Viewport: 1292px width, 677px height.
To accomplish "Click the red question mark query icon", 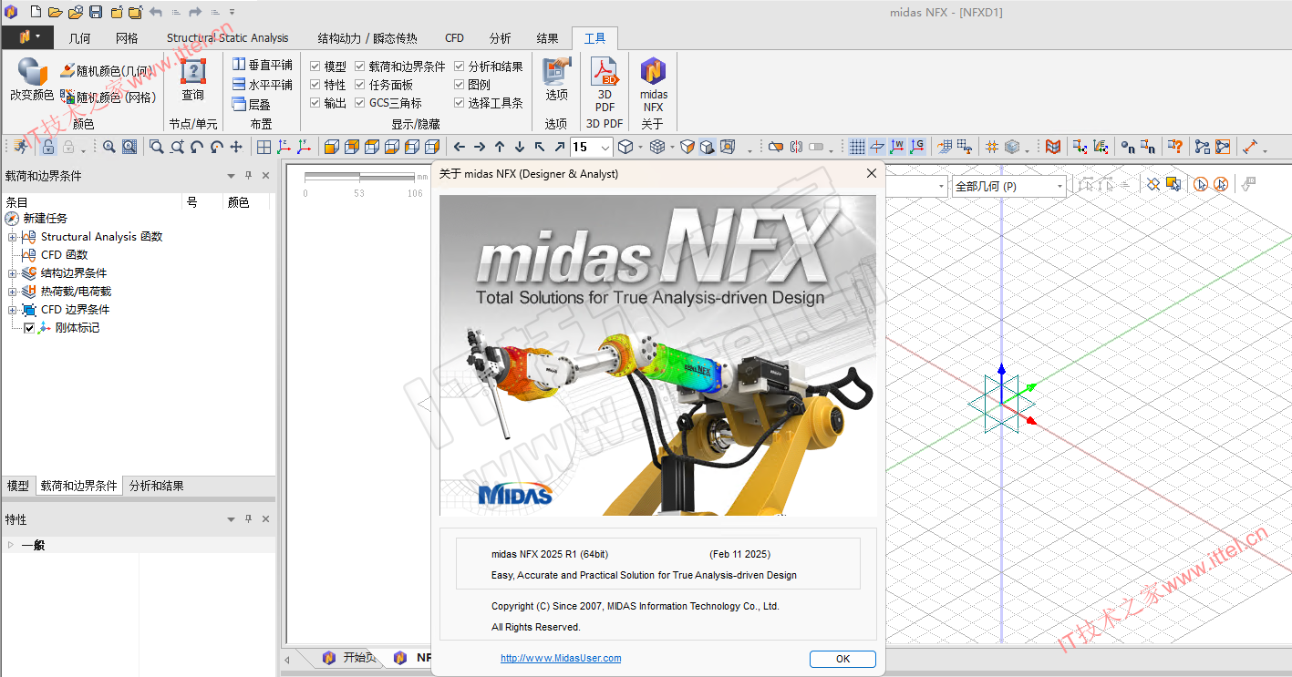I will (1175, 147).
